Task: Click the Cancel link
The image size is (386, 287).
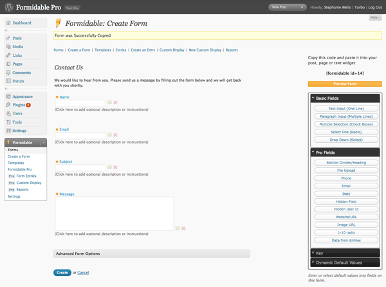Action: pyautogui.click(x=83, y=272)
